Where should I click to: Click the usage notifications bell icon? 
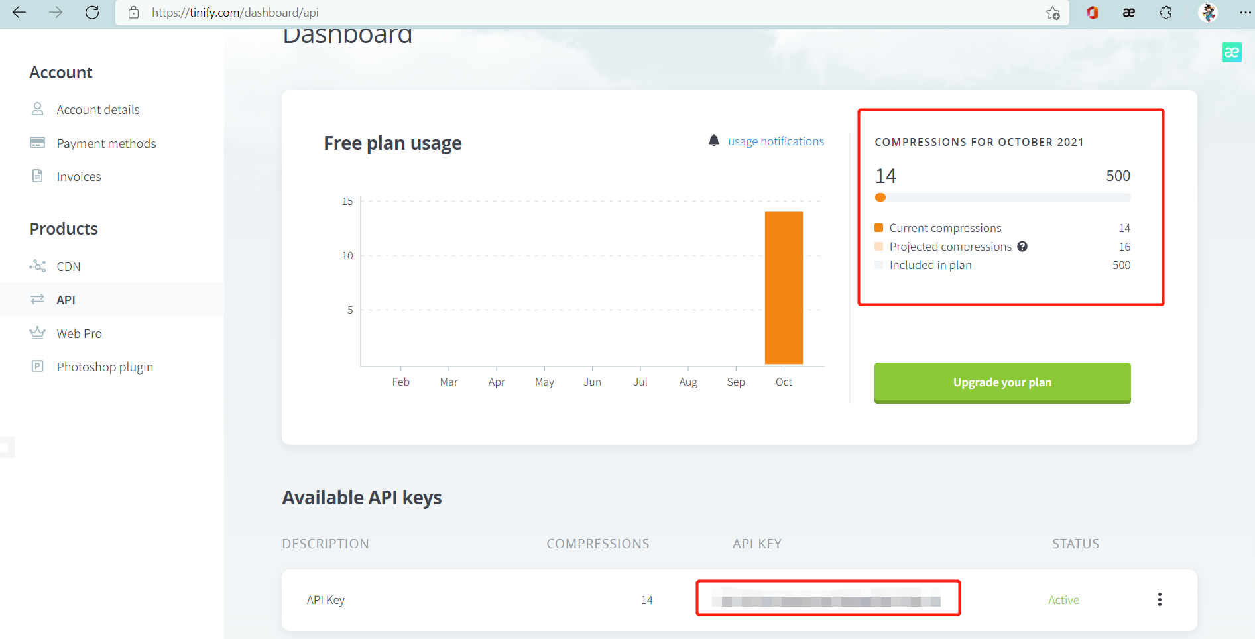[713, 141]
